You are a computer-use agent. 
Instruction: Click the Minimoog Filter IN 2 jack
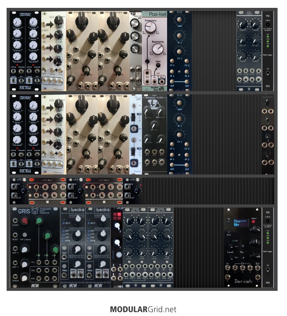[155, 161]
